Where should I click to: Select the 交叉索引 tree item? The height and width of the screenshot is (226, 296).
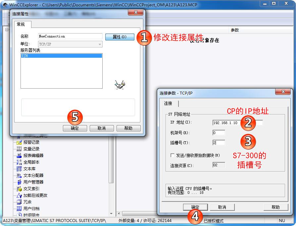pos(31,189)
